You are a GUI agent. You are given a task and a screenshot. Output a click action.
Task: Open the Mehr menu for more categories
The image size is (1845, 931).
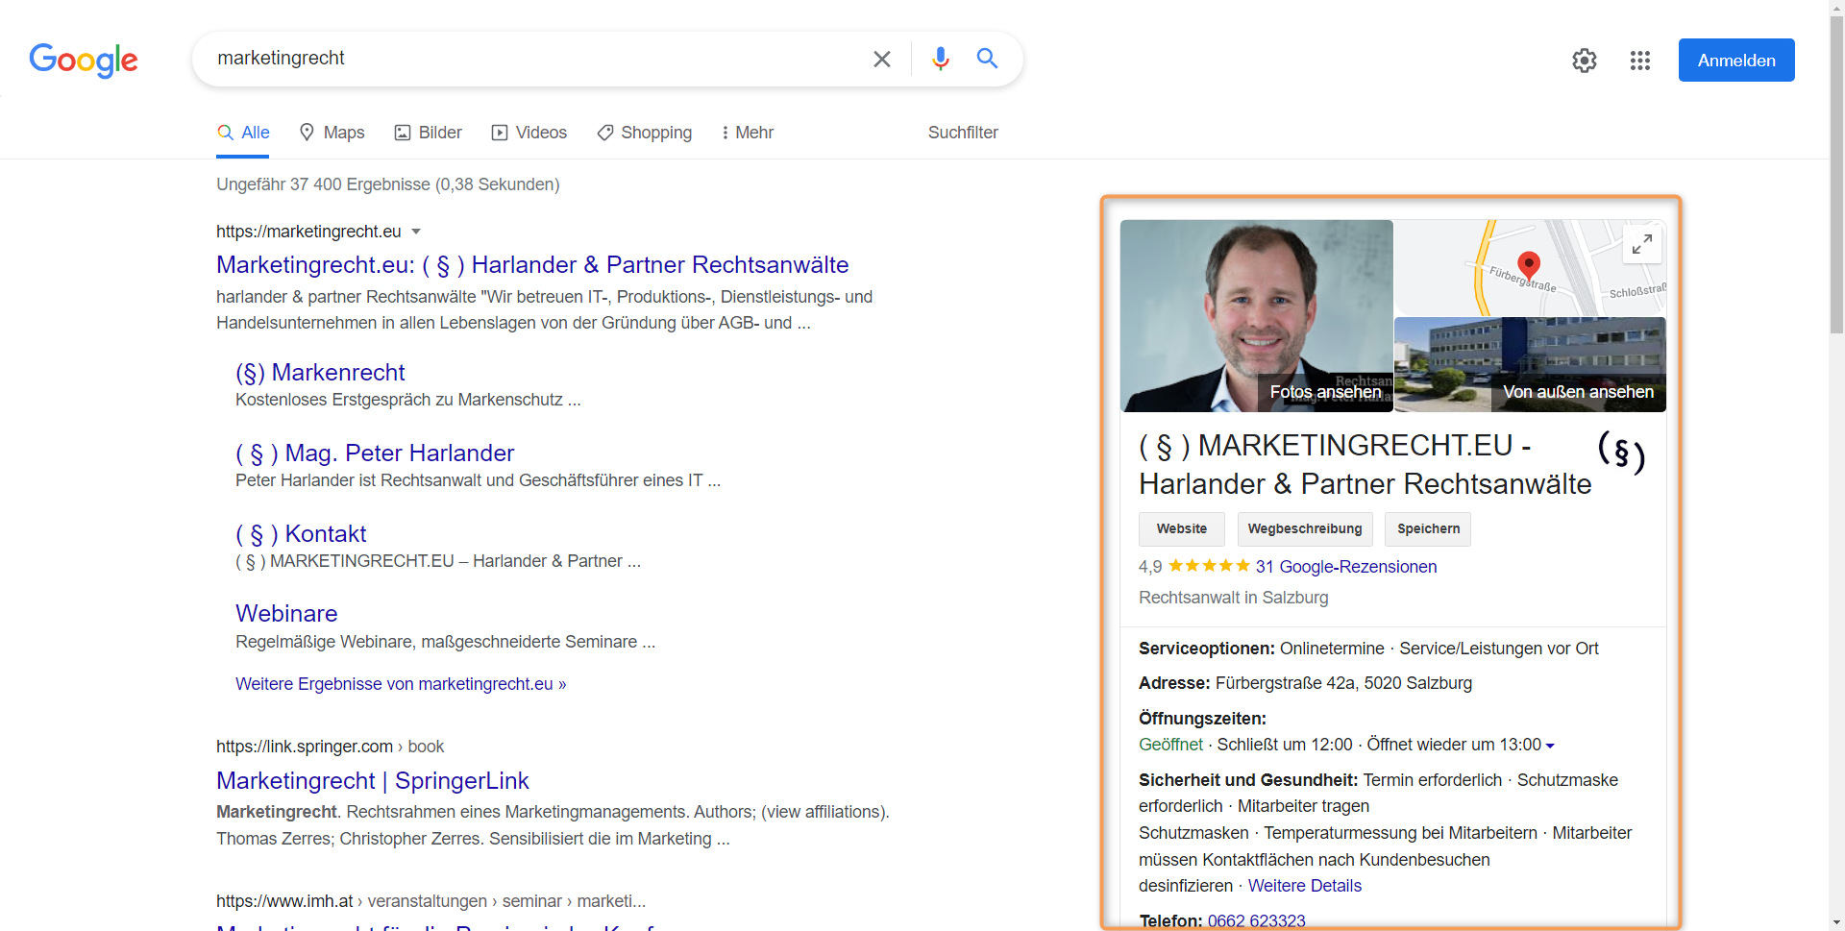coord(748,133)
